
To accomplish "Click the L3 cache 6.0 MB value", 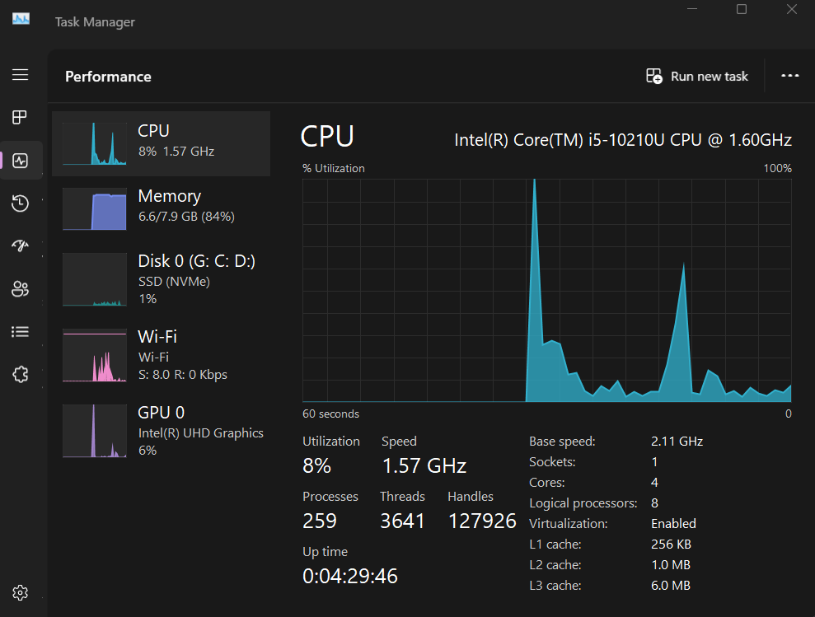I will tap(671, 586).
